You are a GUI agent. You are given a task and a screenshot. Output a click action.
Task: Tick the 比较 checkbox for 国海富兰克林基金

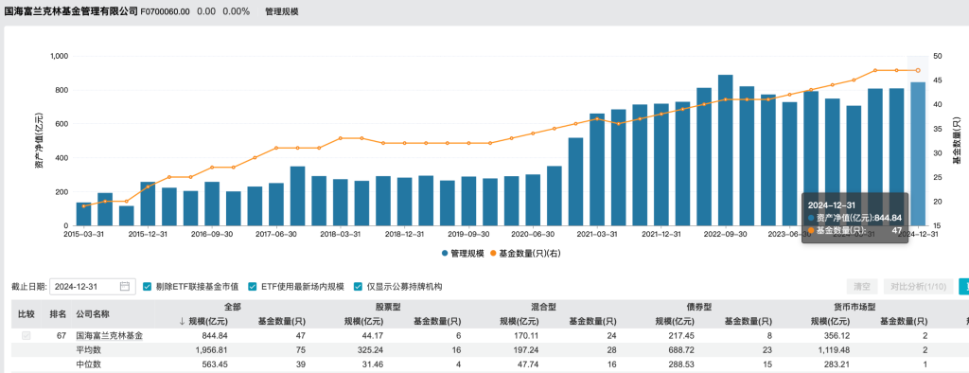coord(26,336)
